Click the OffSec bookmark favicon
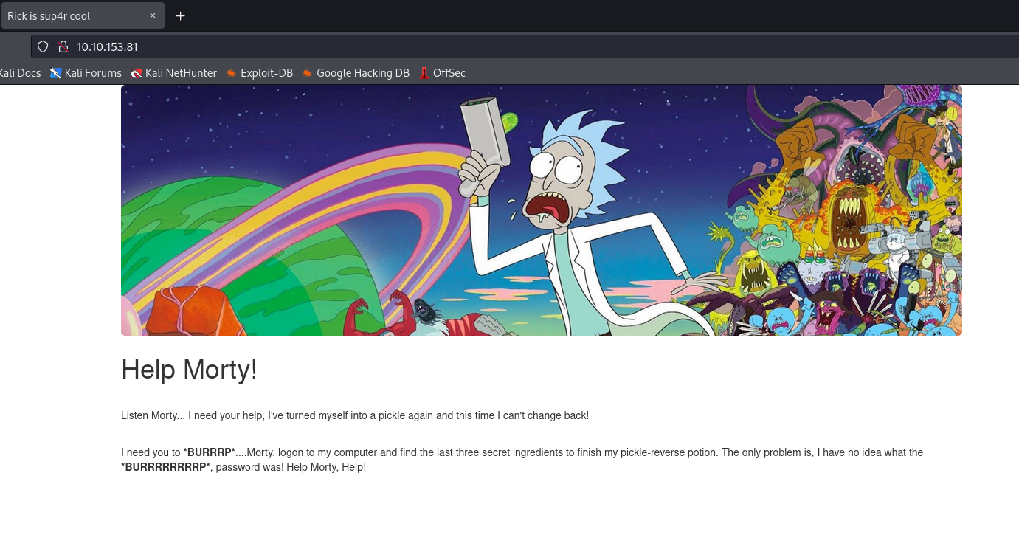This screenshot has width=1019, height=546. pyautogui.click(x=424, y=73)
